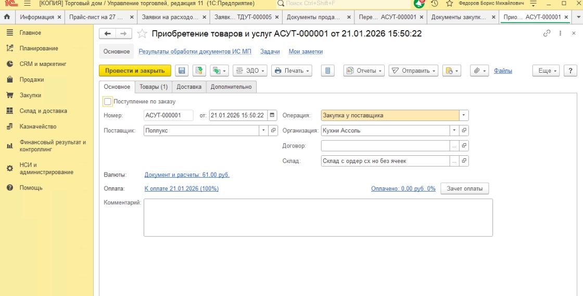Open CRM и маркетинг section

[43, 64]
